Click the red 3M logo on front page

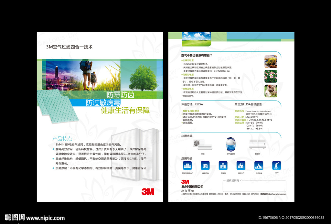[x=148, y=191]
